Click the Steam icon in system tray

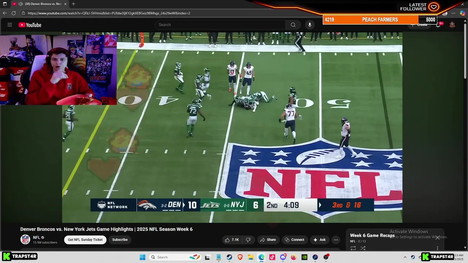tap(413, 257)
